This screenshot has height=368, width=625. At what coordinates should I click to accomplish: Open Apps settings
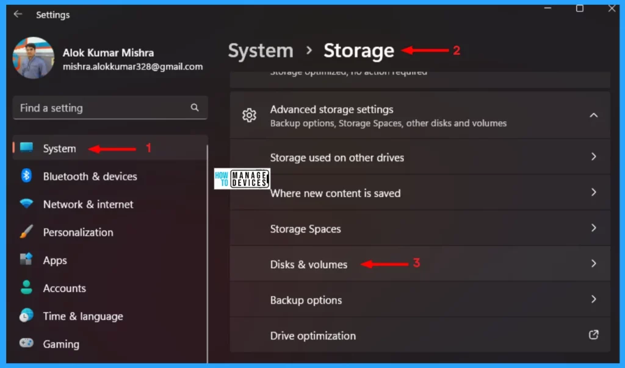click(x=55, y=261)
